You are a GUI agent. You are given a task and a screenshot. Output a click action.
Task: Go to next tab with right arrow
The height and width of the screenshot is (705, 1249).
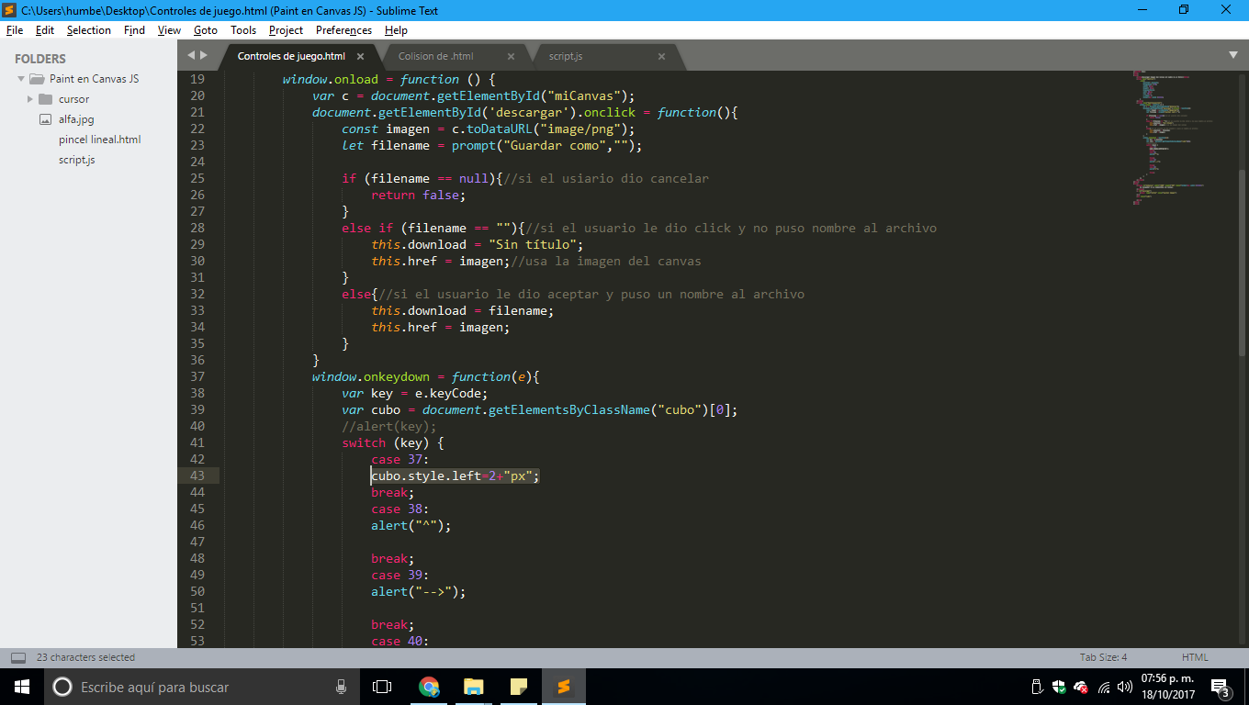coord(204,55)
